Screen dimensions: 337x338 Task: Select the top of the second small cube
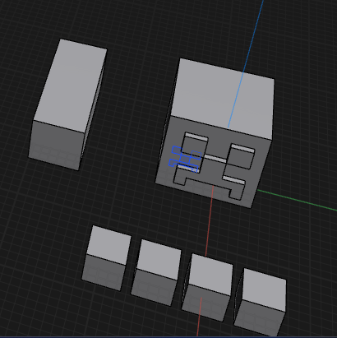click(x=159, y=259)
